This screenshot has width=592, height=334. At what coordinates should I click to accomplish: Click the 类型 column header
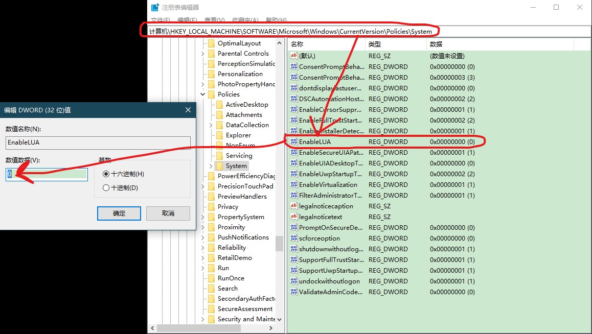[396, 44]
